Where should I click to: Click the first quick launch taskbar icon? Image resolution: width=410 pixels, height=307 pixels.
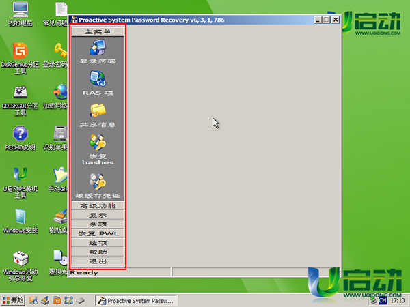[33, 300]
